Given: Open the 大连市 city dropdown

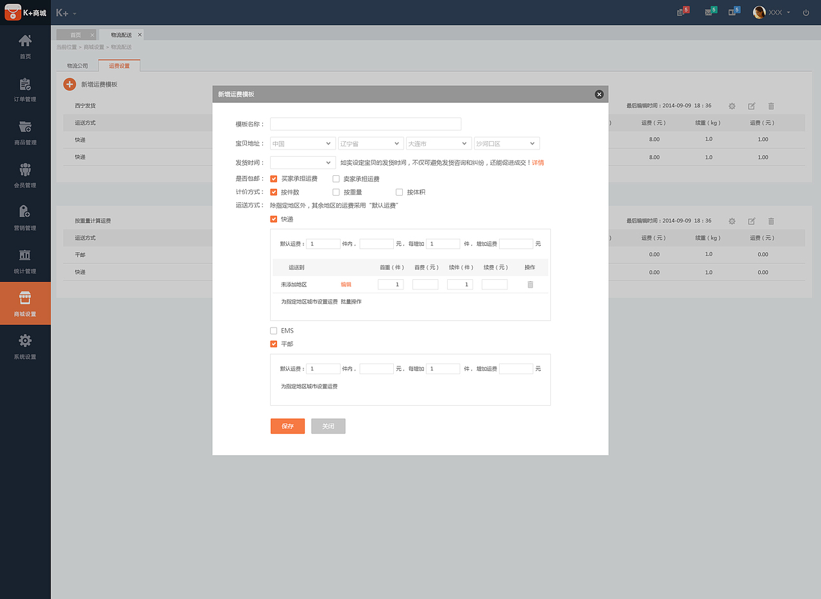Looking at the screenshot, I should point(439,144).
